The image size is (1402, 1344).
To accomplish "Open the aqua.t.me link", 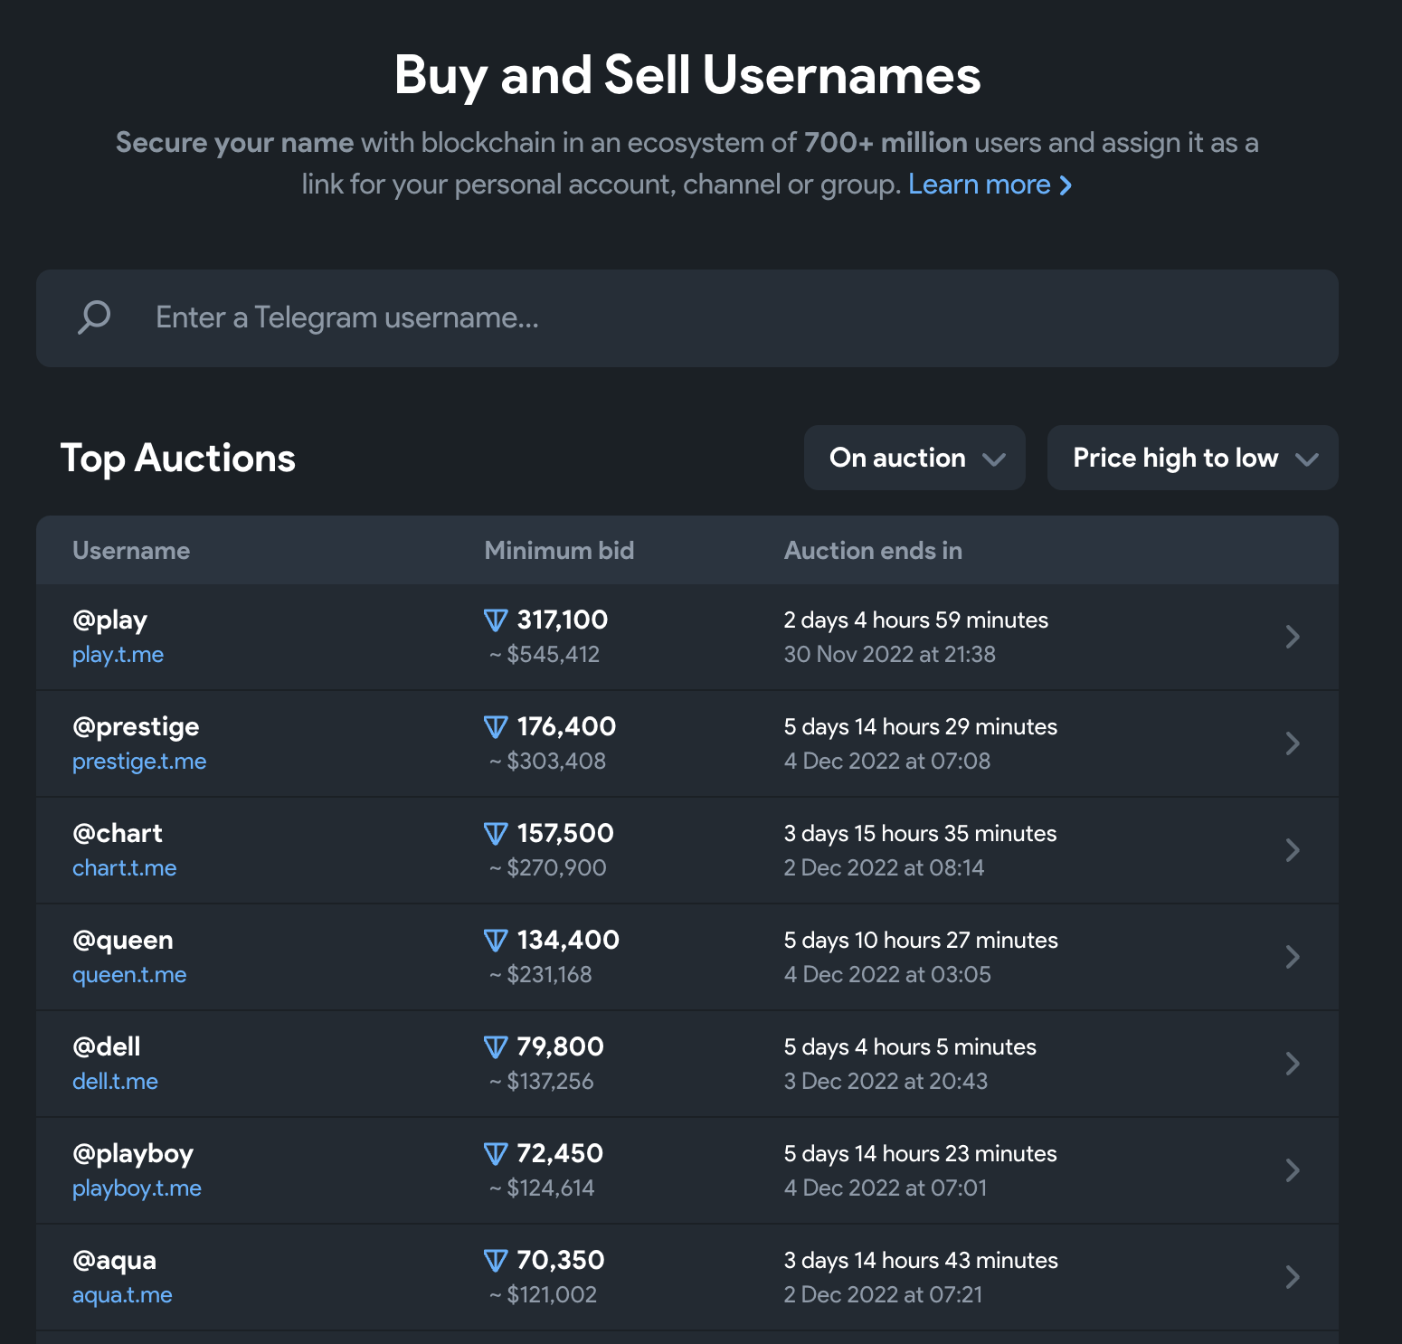I will pyautogui.click(x=122, y=1295).
